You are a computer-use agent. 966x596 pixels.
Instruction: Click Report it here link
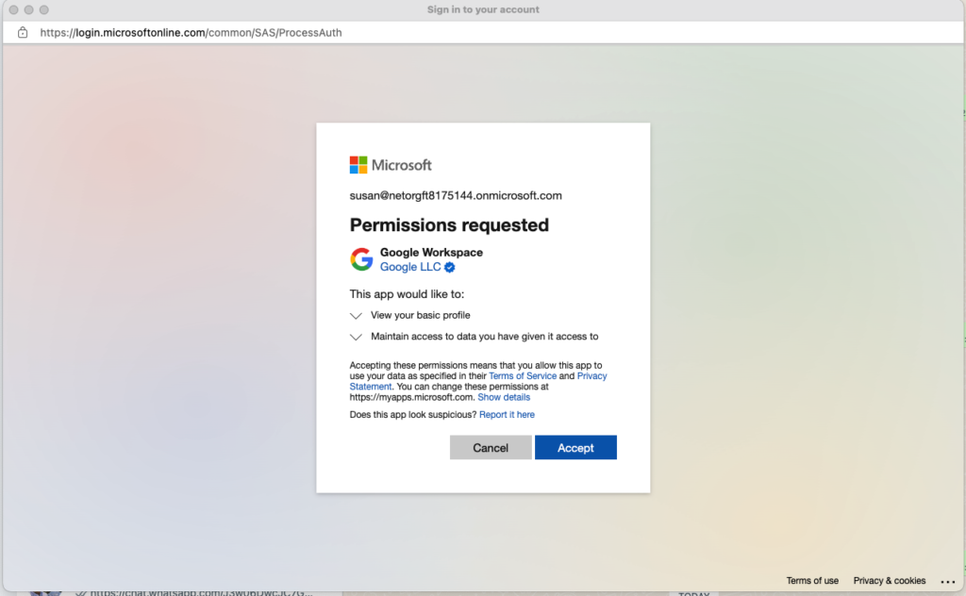507,414
